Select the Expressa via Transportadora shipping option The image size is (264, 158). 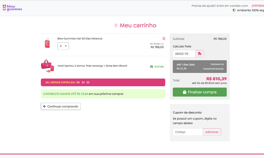200,66
